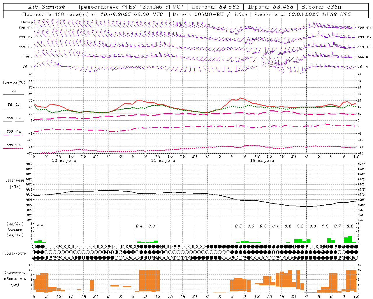
Task: Click the 'Модель COSMO-RU / 6.6км' label
Action: (210, 14)
